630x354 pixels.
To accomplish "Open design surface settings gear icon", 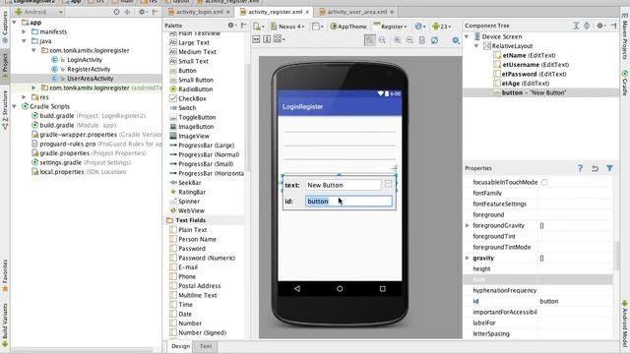I will point(456,40).
